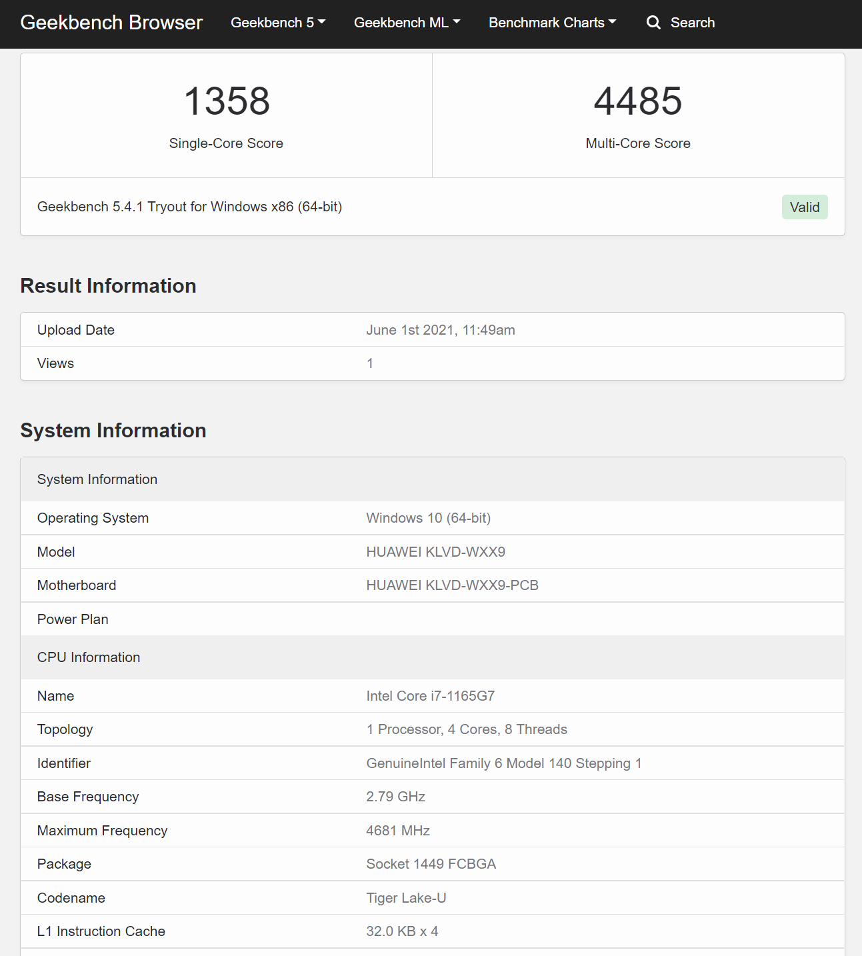Click the Upload Date value June 1st 2021
Viewport: 862px width, 956px height.
coord(440,330)
